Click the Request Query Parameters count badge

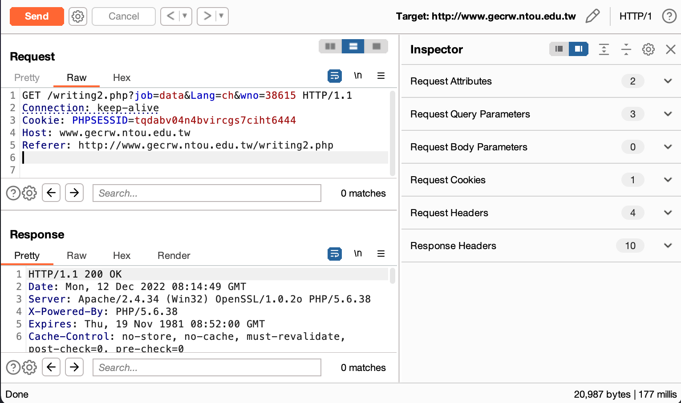632,114
